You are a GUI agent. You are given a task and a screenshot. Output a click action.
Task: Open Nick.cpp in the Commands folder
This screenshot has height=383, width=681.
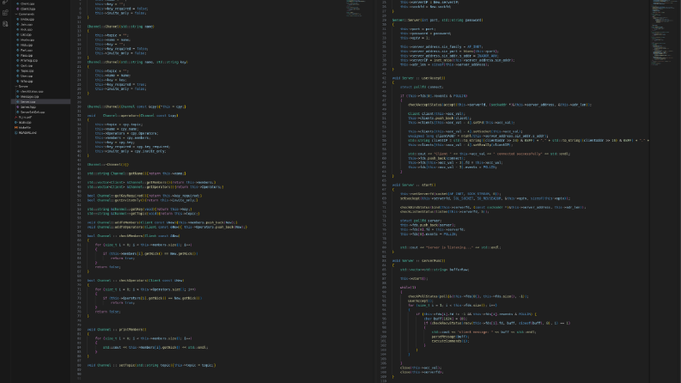27,45
